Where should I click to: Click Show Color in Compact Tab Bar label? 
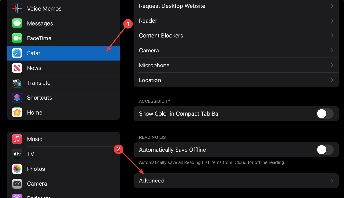tap(180, 114)
